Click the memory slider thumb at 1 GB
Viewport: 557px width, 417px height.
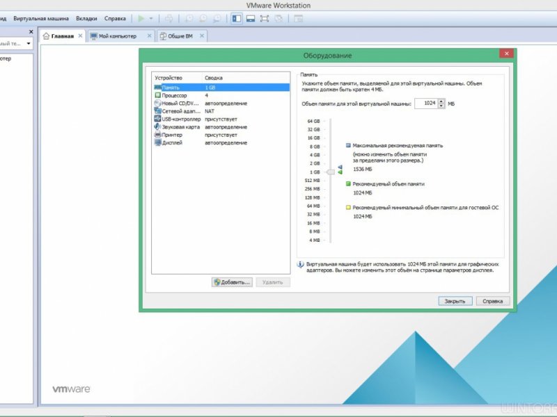click(x=330, y=172)
